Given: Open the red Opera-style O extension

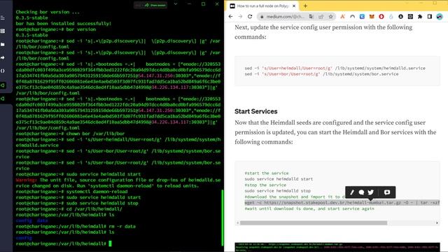Looking at the screenshot, I should tap(381, 17).
